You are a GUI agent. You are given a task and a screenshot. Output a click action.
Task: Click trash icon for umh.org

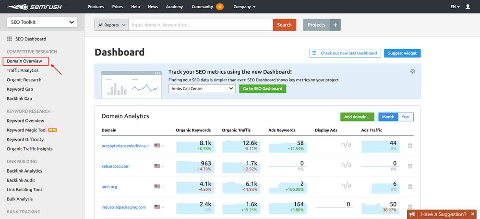[x=410, y=186]
